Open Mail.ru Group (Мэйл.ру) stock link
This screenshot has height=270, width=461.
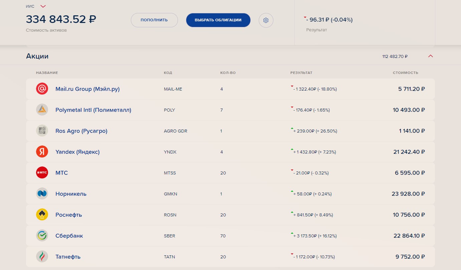(x=87, y=89)
